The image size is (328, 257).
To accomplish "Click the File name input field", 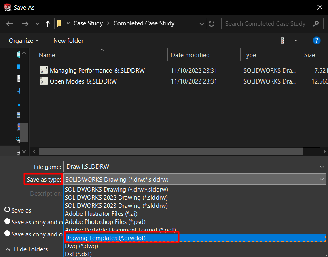I will coord(190,167).
